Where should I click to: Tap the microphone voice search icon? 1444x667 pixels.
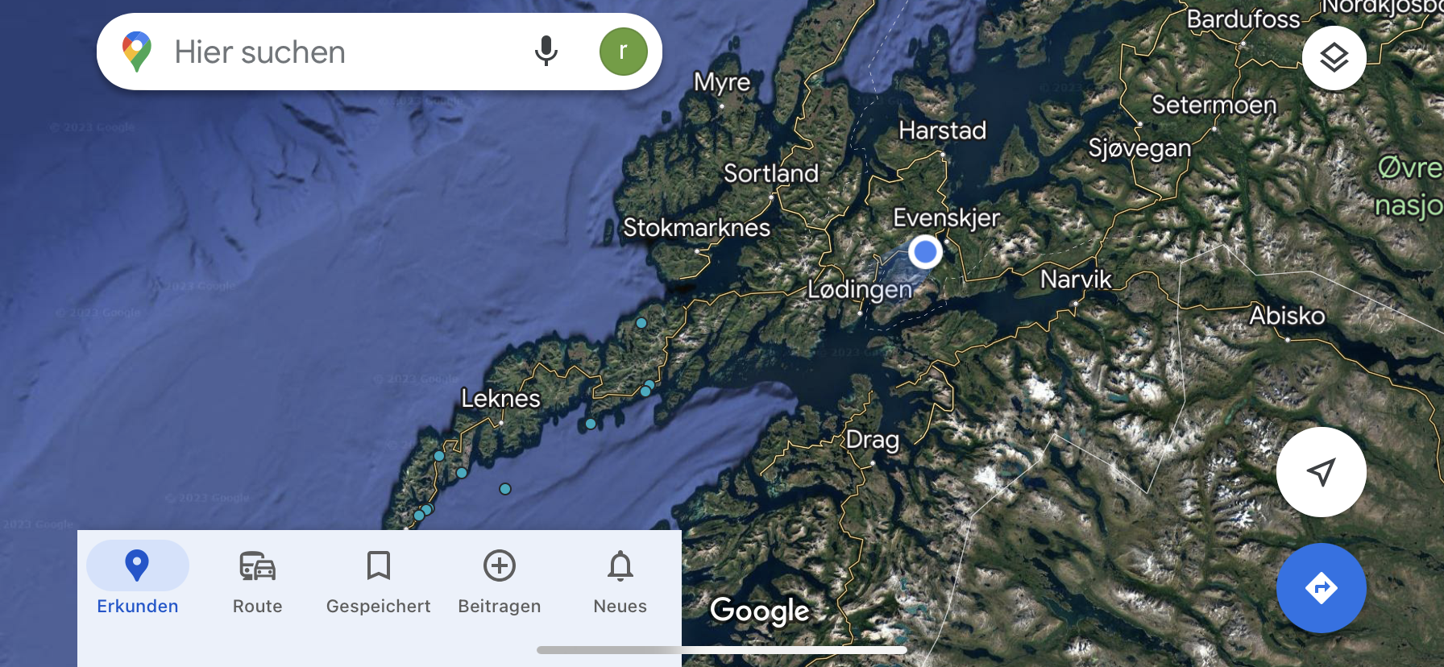pos(546,52)
